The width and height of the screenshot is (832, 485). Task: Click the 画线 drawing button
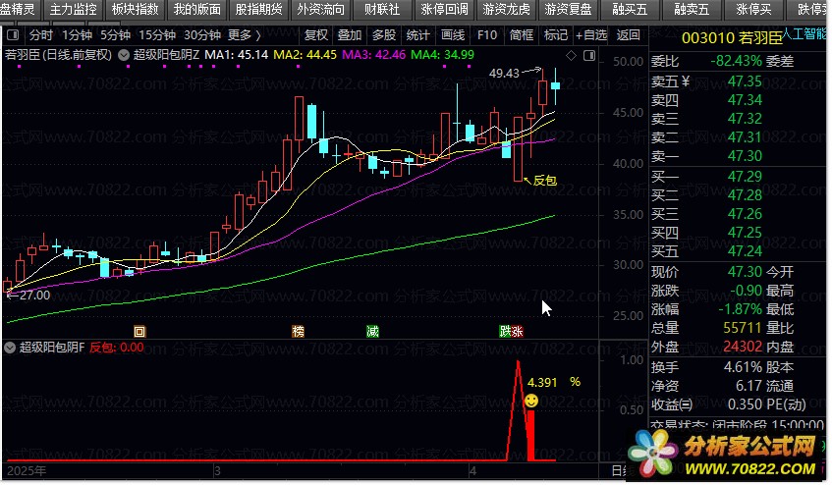(x=453, y=35)
